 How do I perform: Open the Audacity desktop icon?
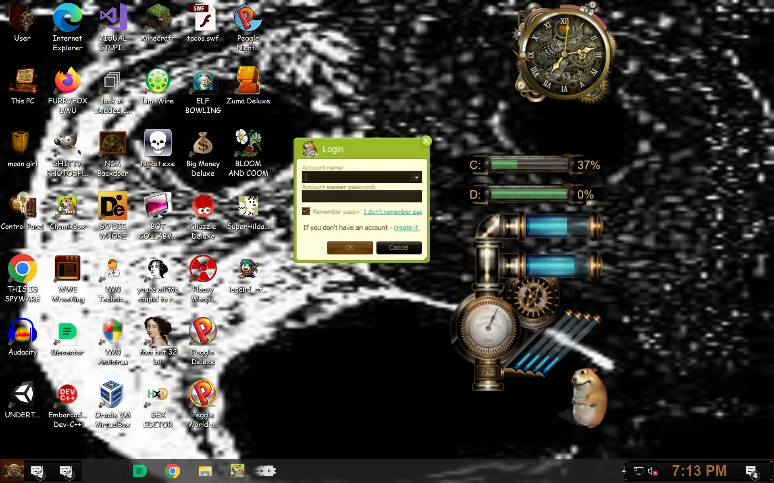click(23, 333)
